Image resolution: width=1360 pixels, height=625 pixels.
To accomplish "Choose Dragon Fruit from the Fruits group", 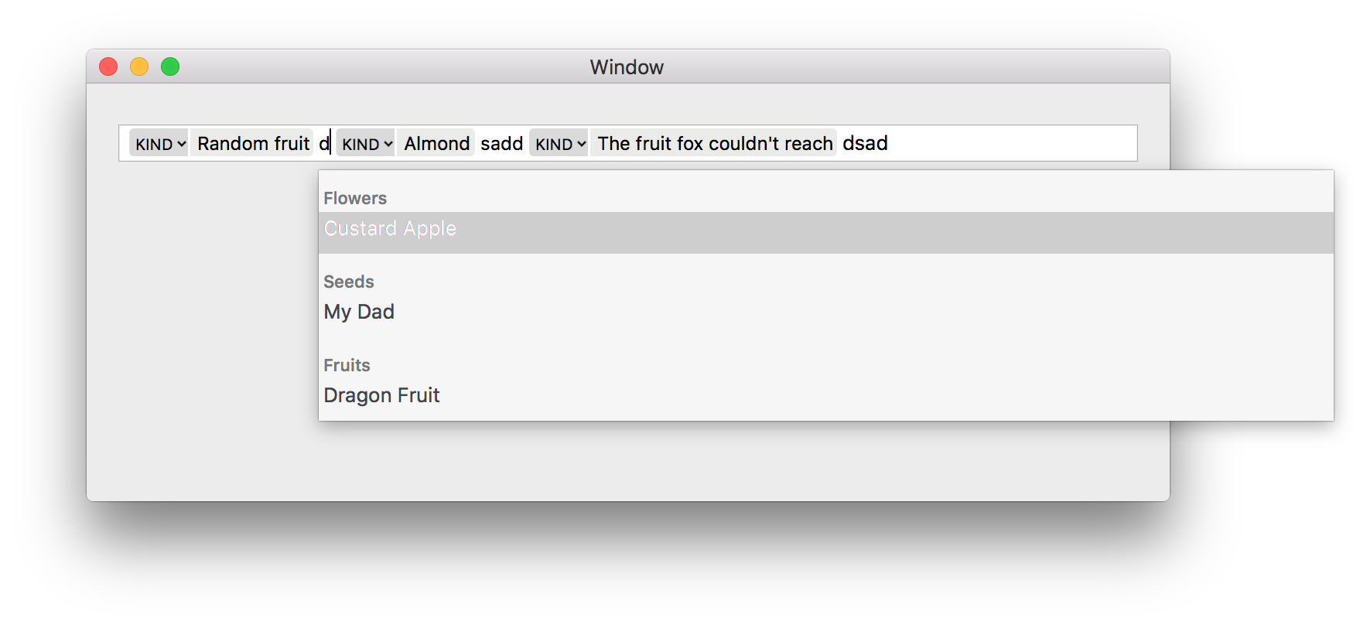I will (x=825, y=395).
